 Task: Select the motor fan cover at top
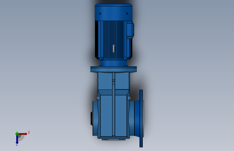coord(114,12)
